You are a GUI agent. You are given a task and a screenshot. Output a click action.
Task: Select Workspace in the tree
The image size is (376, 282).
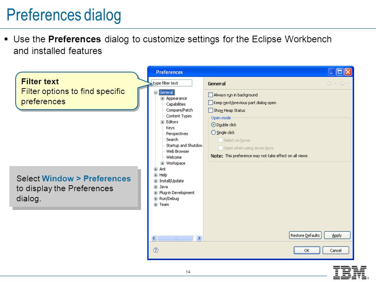point(175,163)
